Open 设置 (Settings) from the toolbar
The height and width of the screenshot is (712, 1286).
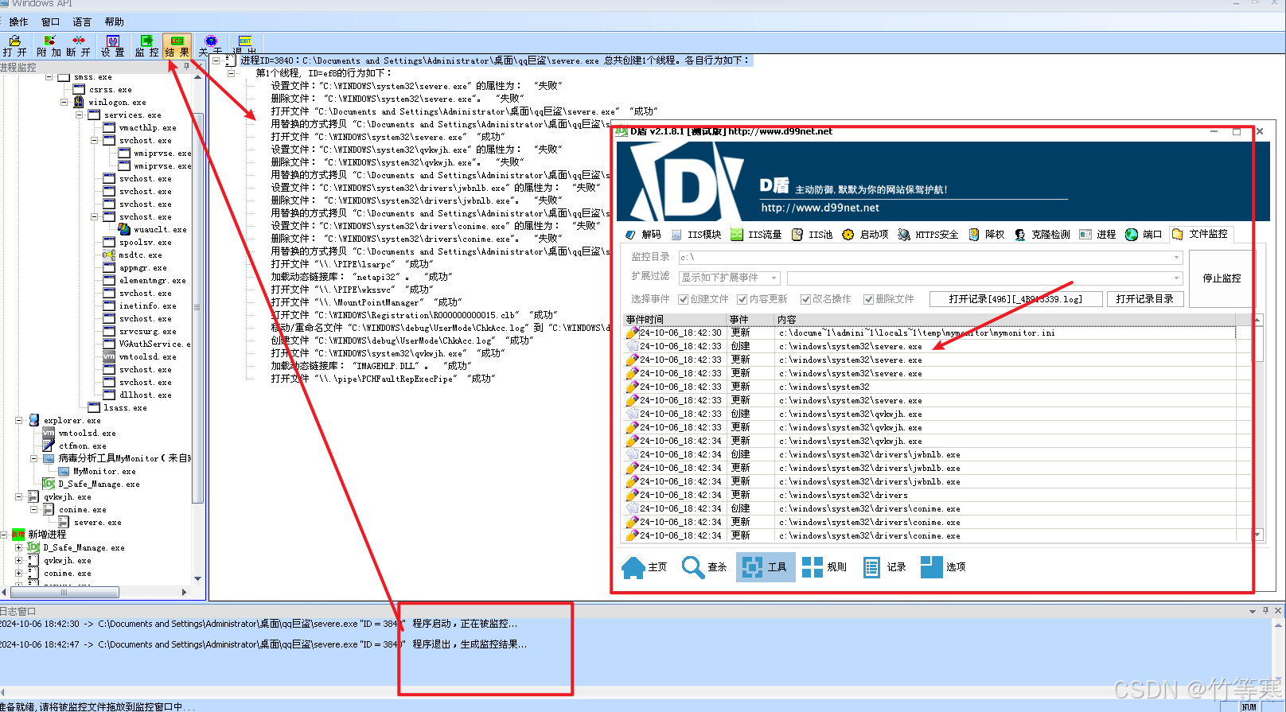112,45
